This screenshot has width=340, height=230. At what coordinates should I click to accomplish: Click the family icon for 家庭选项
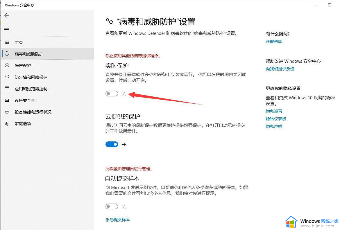7,123
